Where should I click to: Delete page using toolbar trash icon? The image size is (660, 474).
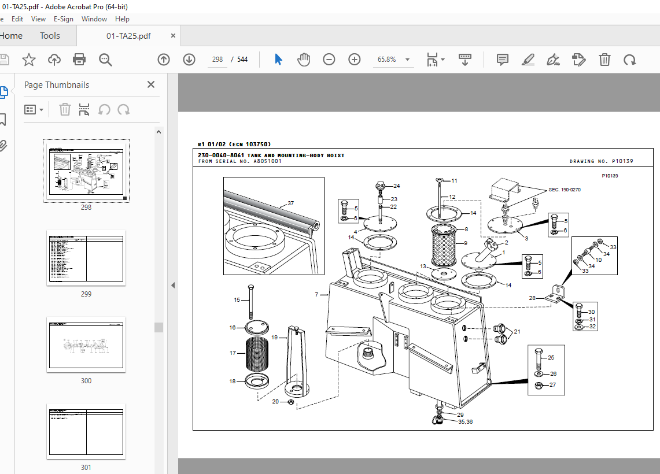point(604,60)
